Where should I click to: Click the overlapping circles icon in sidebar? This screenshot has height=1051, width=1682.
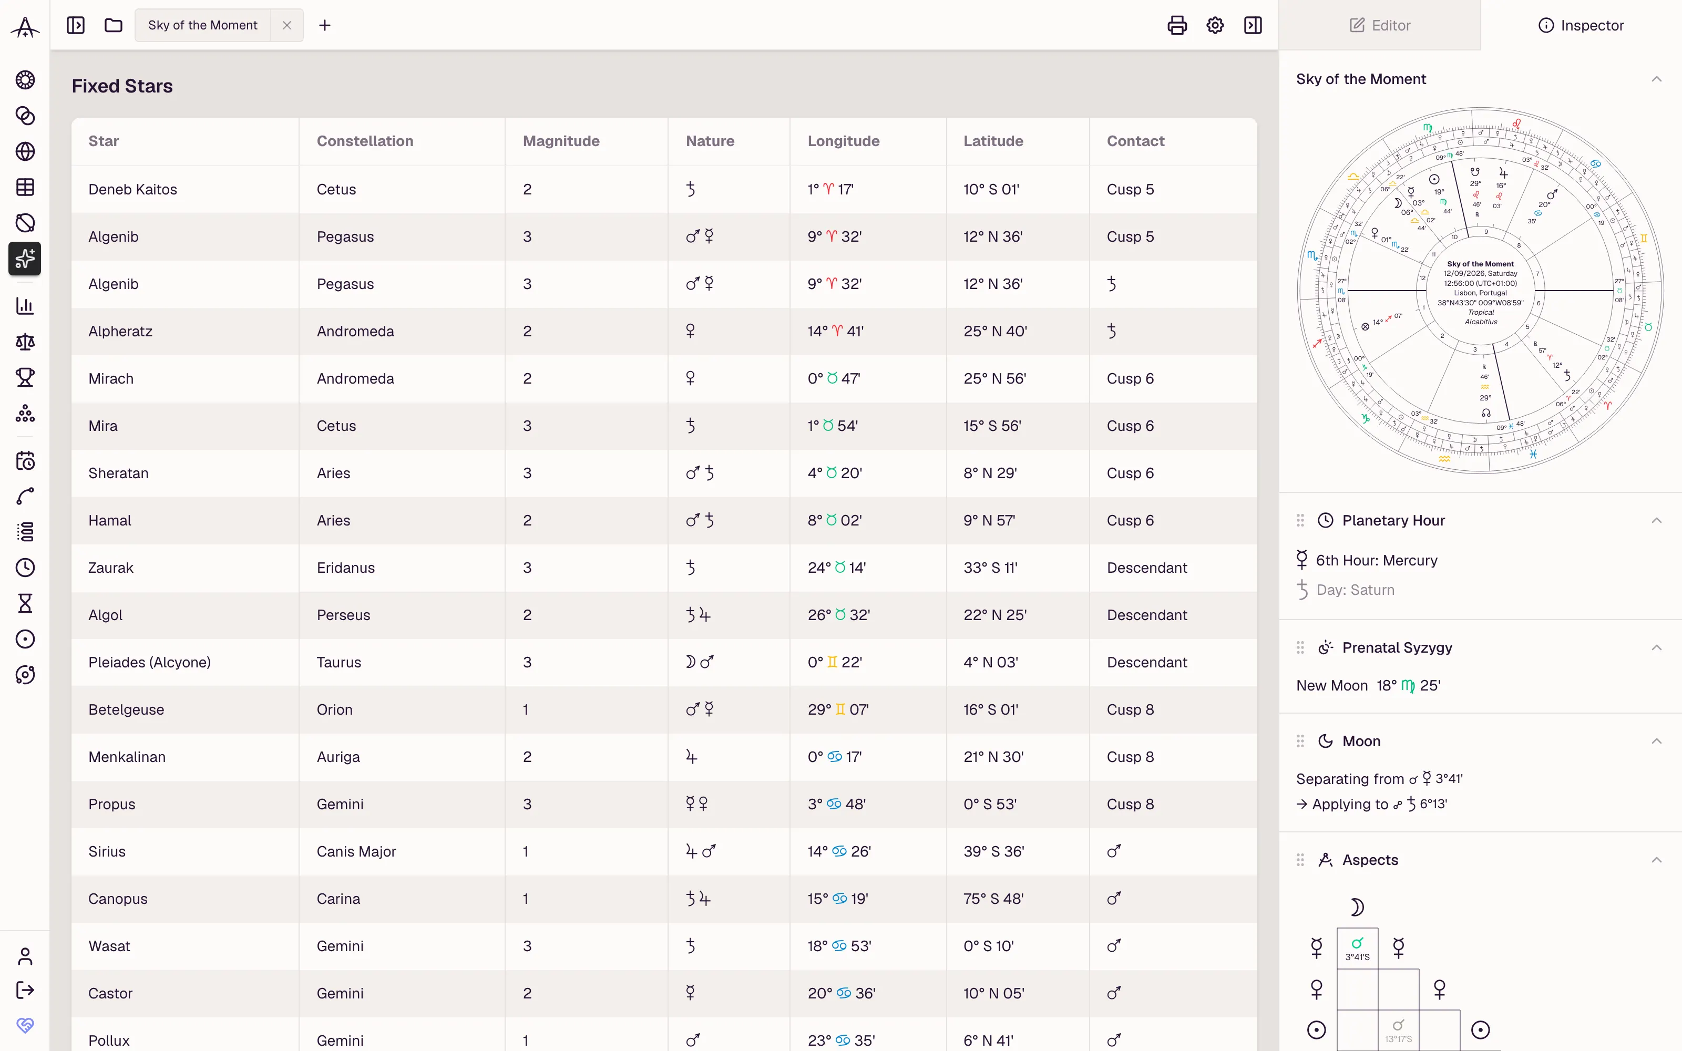[x=25, y=116]
